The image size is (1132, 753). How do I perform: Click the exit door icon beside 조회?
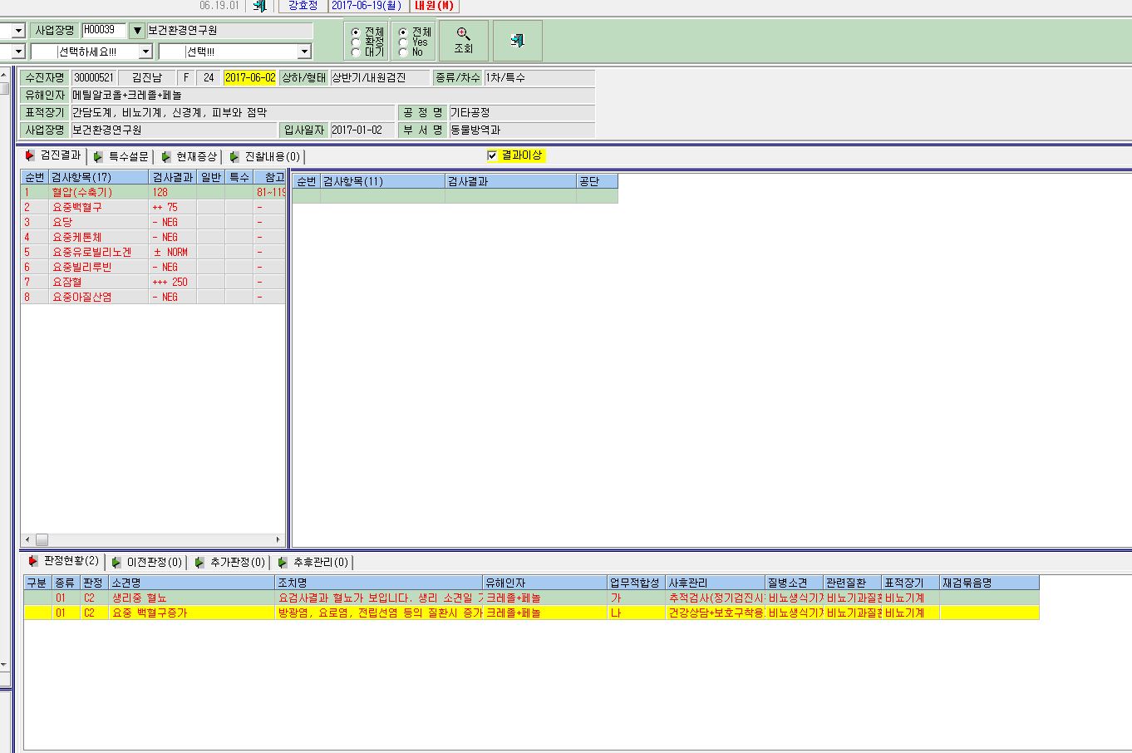(517, 41)
